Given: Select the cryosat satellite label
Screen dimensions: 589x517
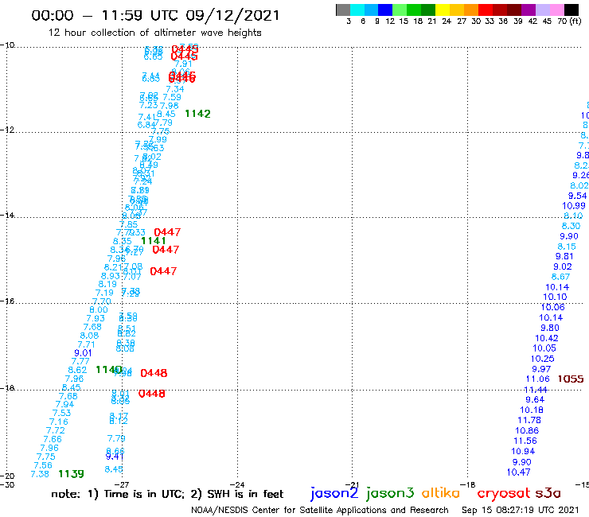Looking at the screenshot, I should tap(503, 493).
